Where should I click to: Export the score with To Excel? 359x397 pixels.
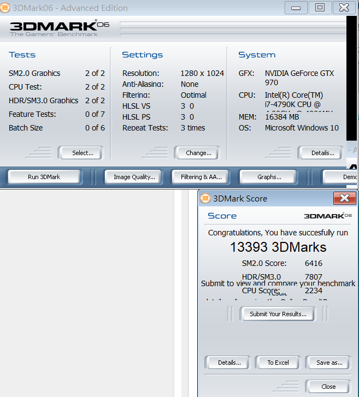pos(278,363)
